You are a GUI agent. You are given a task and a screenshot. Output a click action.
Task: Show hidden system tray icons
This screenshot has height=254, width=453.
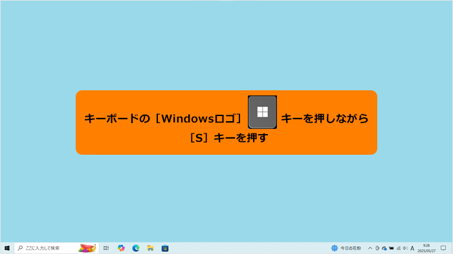coord(370,248)
